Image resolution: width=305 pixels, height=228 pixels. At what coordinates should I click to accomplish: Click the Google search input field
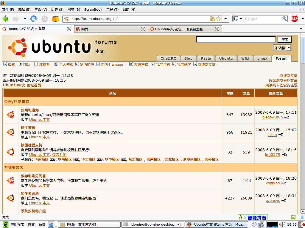pyautogui.click(x=263, y=19)
